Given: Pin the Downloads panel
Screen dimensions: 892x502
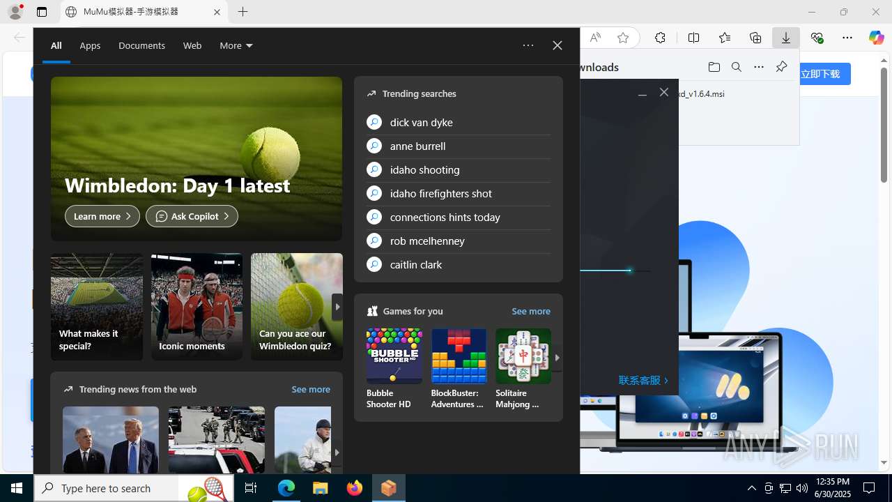Looking at the screenshot, I should [x=781, y=67].
